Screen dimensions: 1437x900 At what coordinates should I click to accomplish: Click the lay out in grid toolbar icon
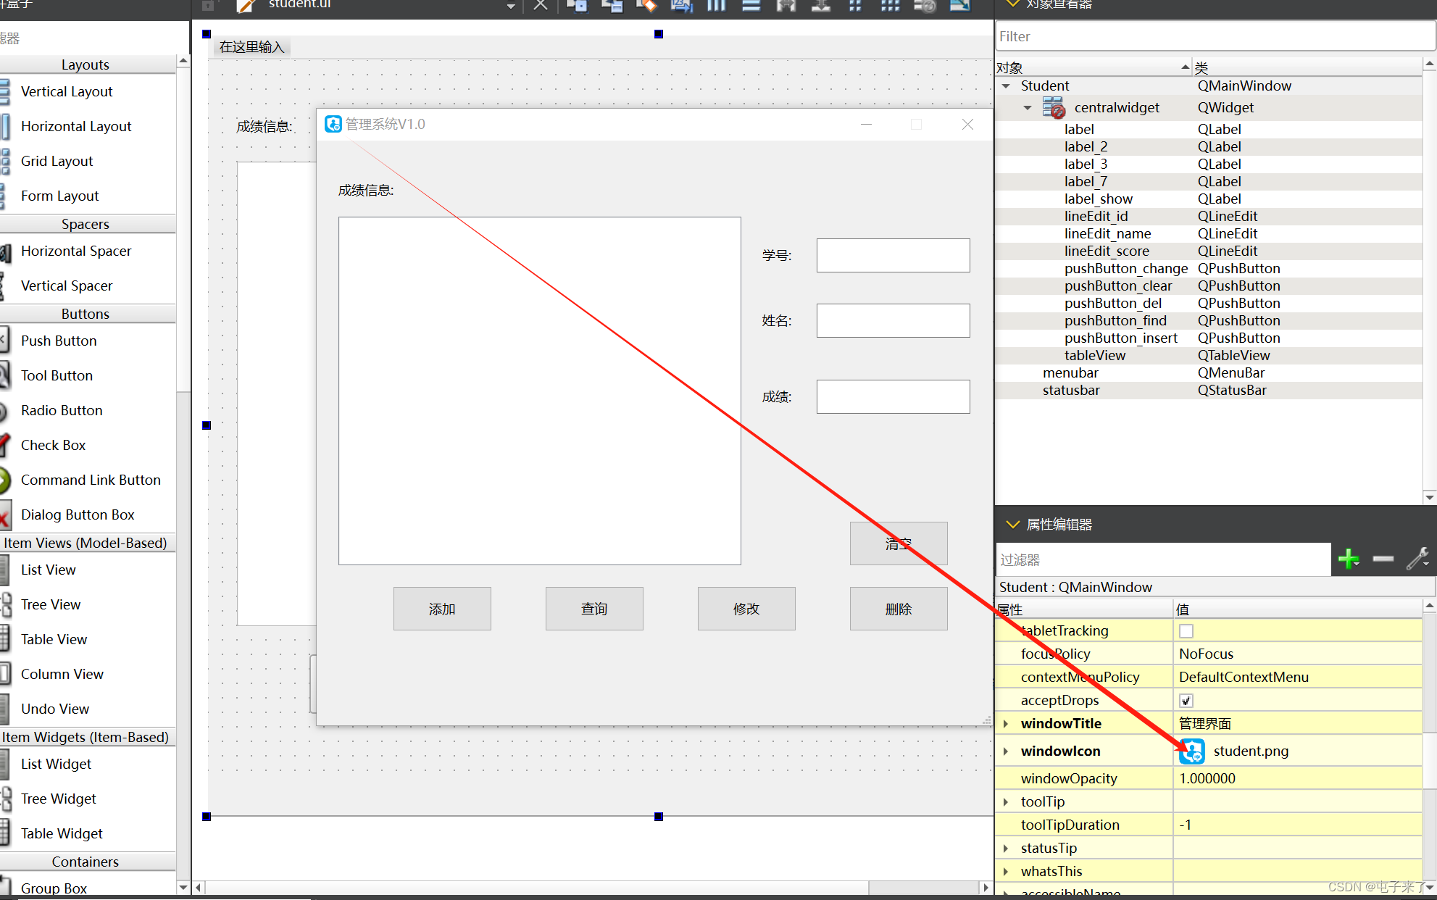click(x=890, y=6)
